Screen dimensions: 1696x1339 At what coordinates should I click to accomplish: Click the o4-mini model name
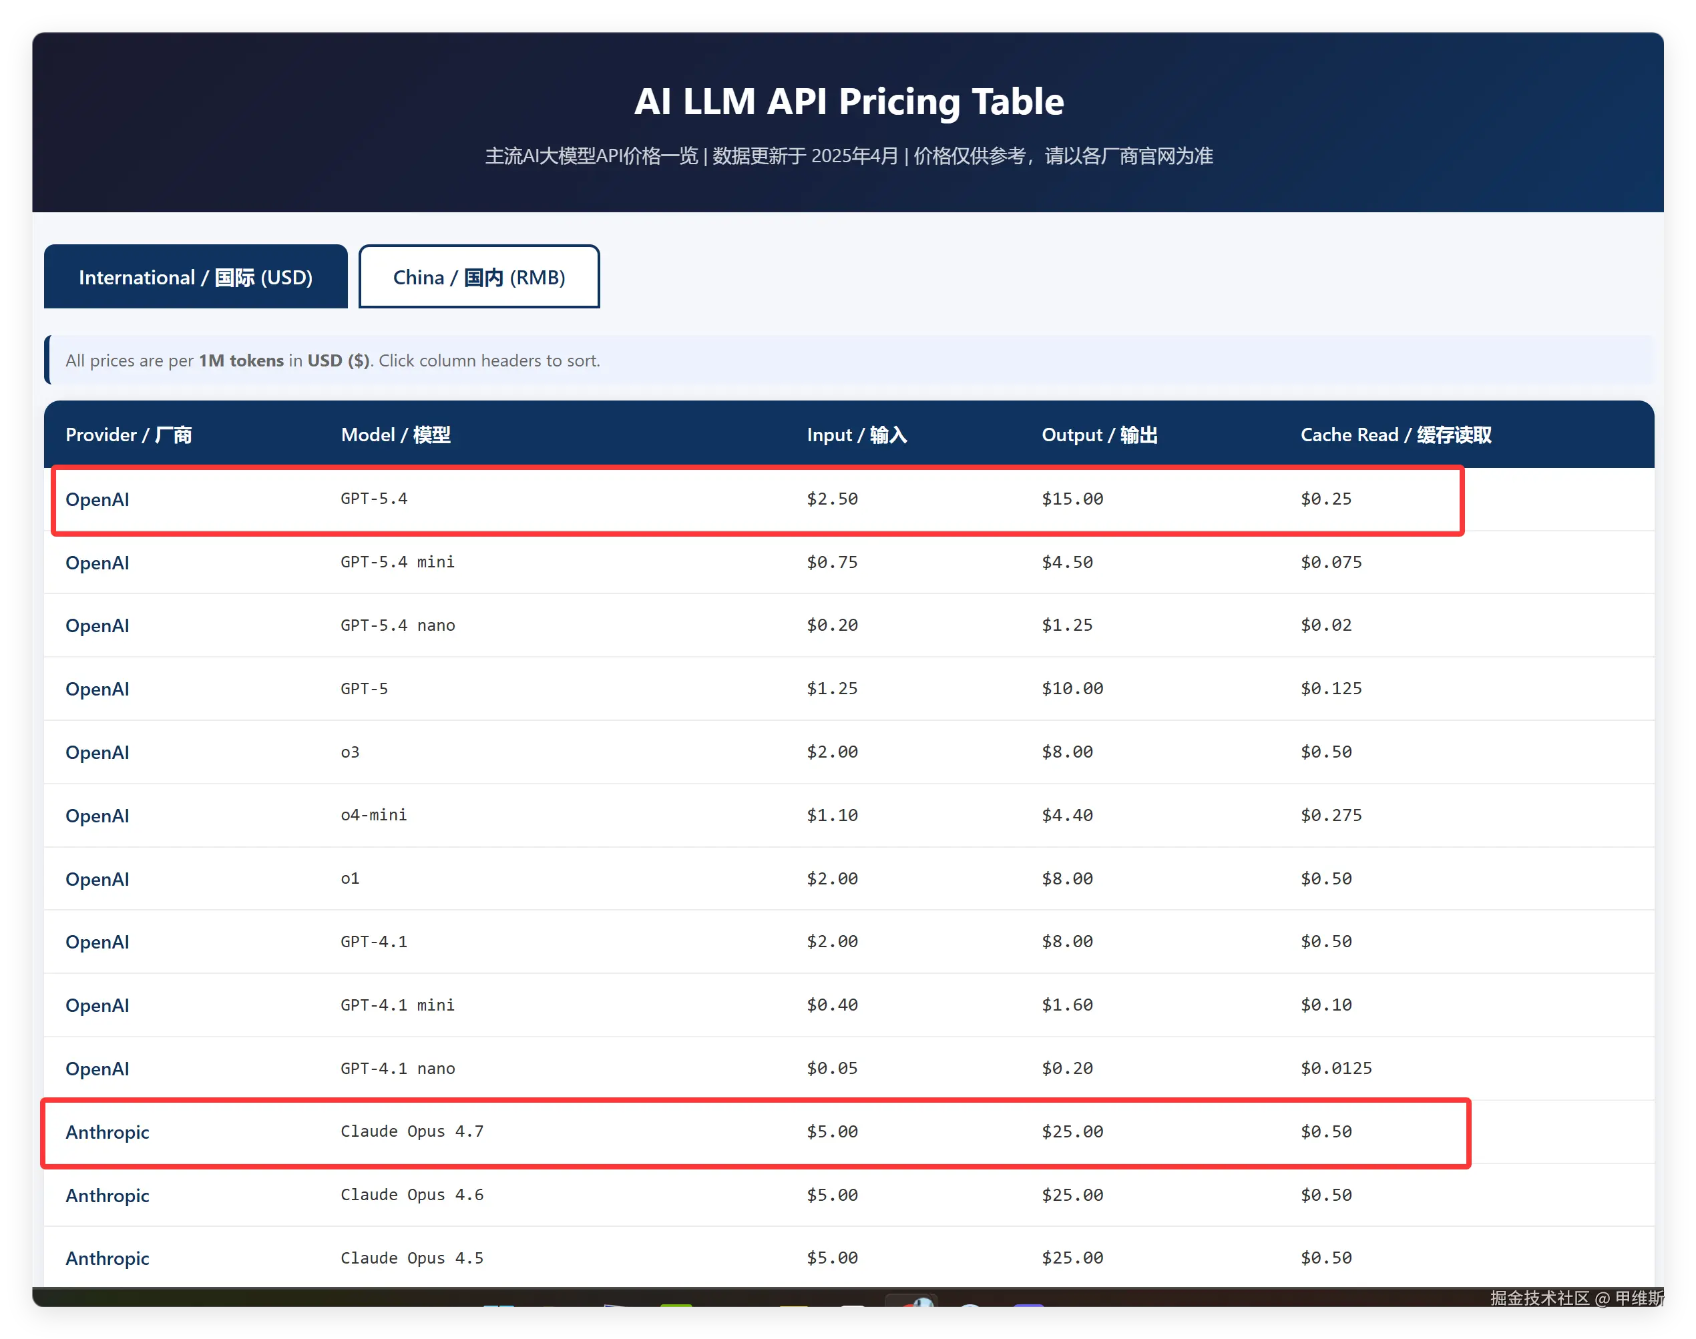point(373,815)
